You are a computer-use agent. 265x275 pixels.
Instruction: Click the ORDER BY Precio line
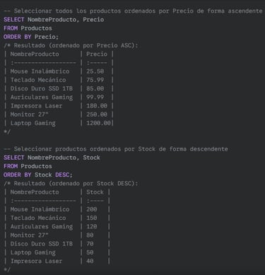[31, 37]
